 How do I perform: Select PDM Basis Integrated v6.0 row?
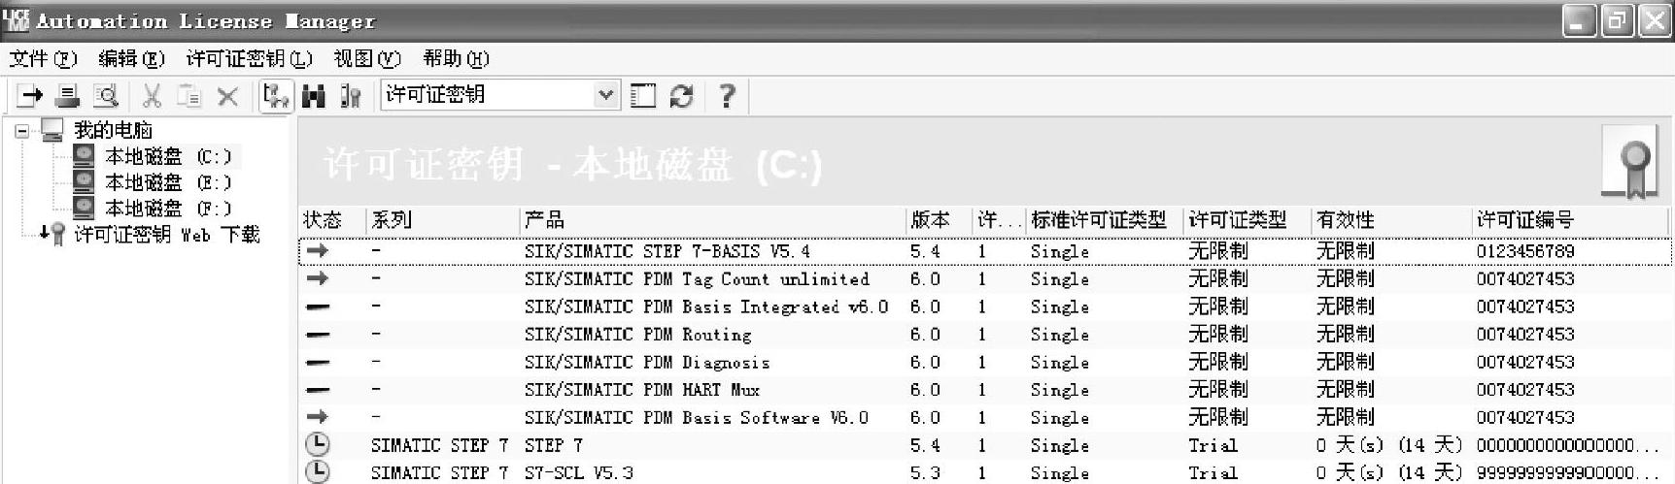[984, 307]
